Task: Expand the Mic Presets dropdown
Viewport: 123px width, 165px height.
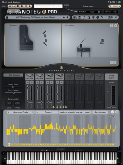Action: 13,75
